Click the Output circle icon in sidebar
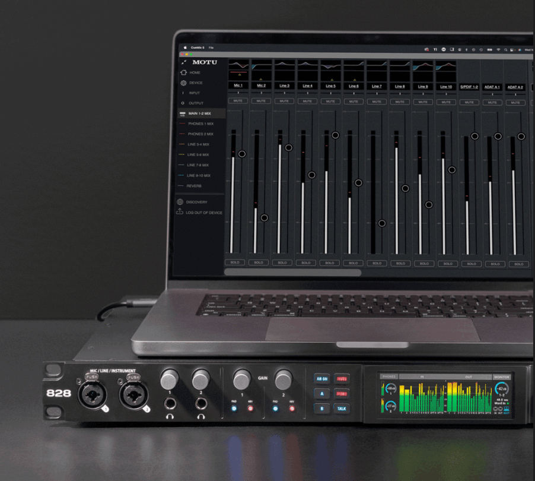The height and width of the screenshot is (481, 535). (183, 103)
